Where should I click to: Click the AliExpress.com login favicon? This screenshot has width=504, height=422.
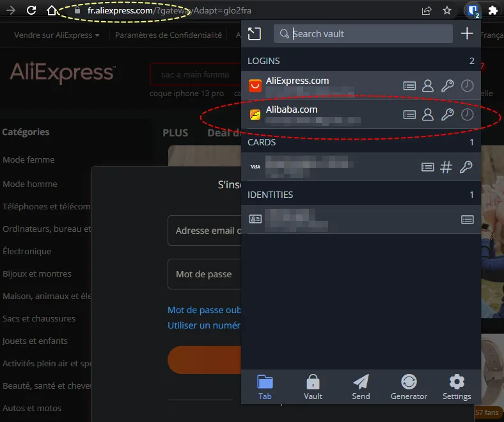tap(255, 86)
